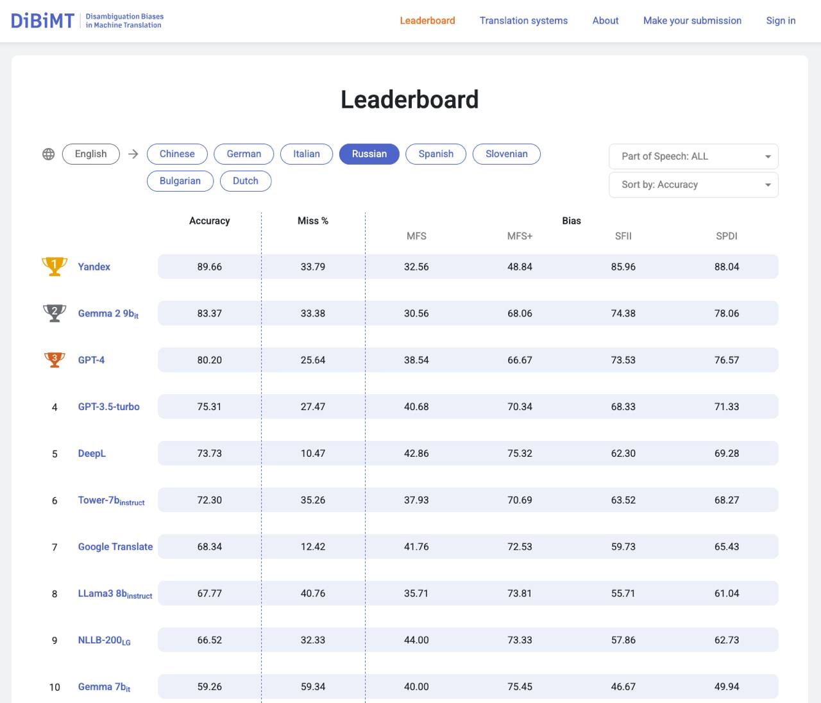
Task: Open the Part of Speech dropdown
Action: coord(693,156)
